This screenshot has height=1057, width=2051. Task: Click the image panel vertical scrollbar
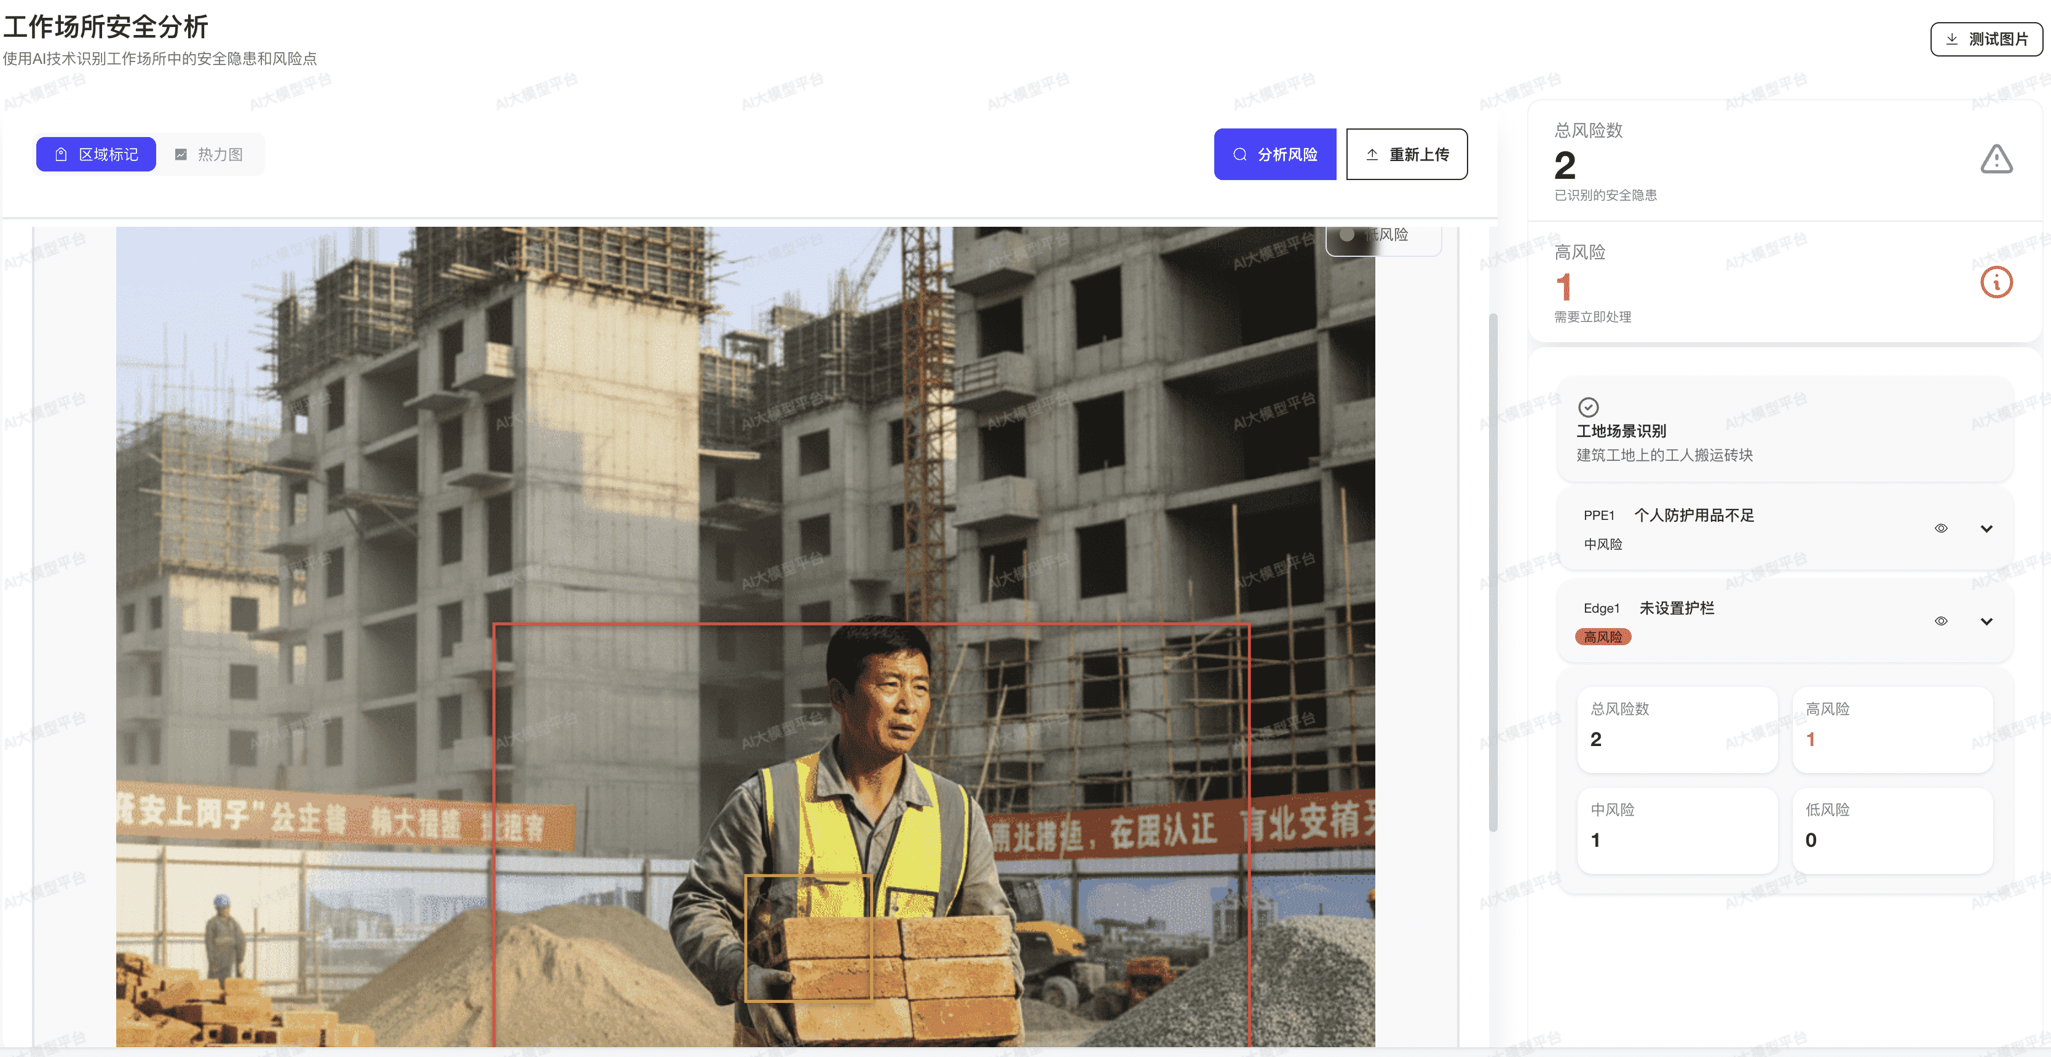click(x=1493, y=573)
